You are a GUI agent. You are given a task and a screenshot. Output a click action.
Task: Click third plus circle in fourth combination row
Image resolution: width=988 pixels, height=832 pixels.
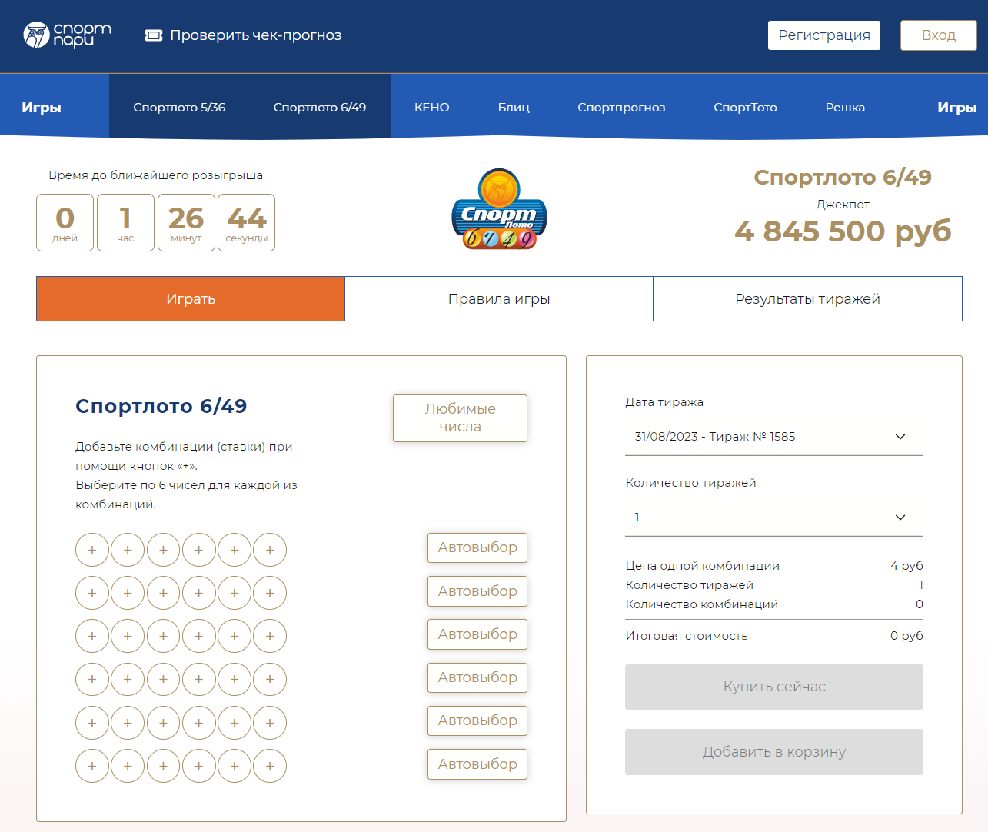pos(163,679)
